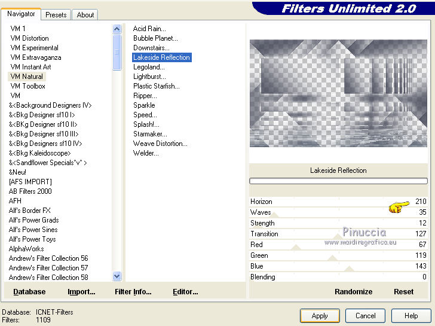Select VM Natural category
Image resolution: width=435 pixels, height=326 pixels.
pyautogui.click(x=27, y=77)
